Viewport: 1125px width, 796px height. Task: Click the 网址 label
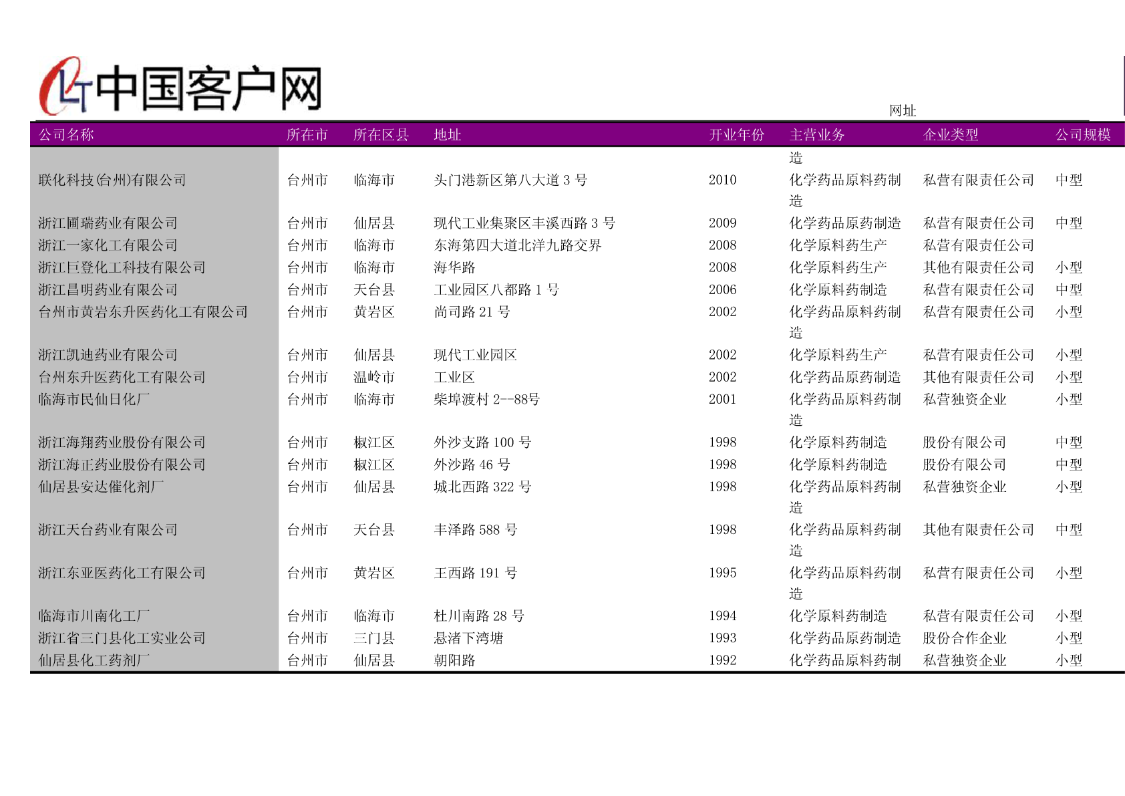click(x=903, y=111)
